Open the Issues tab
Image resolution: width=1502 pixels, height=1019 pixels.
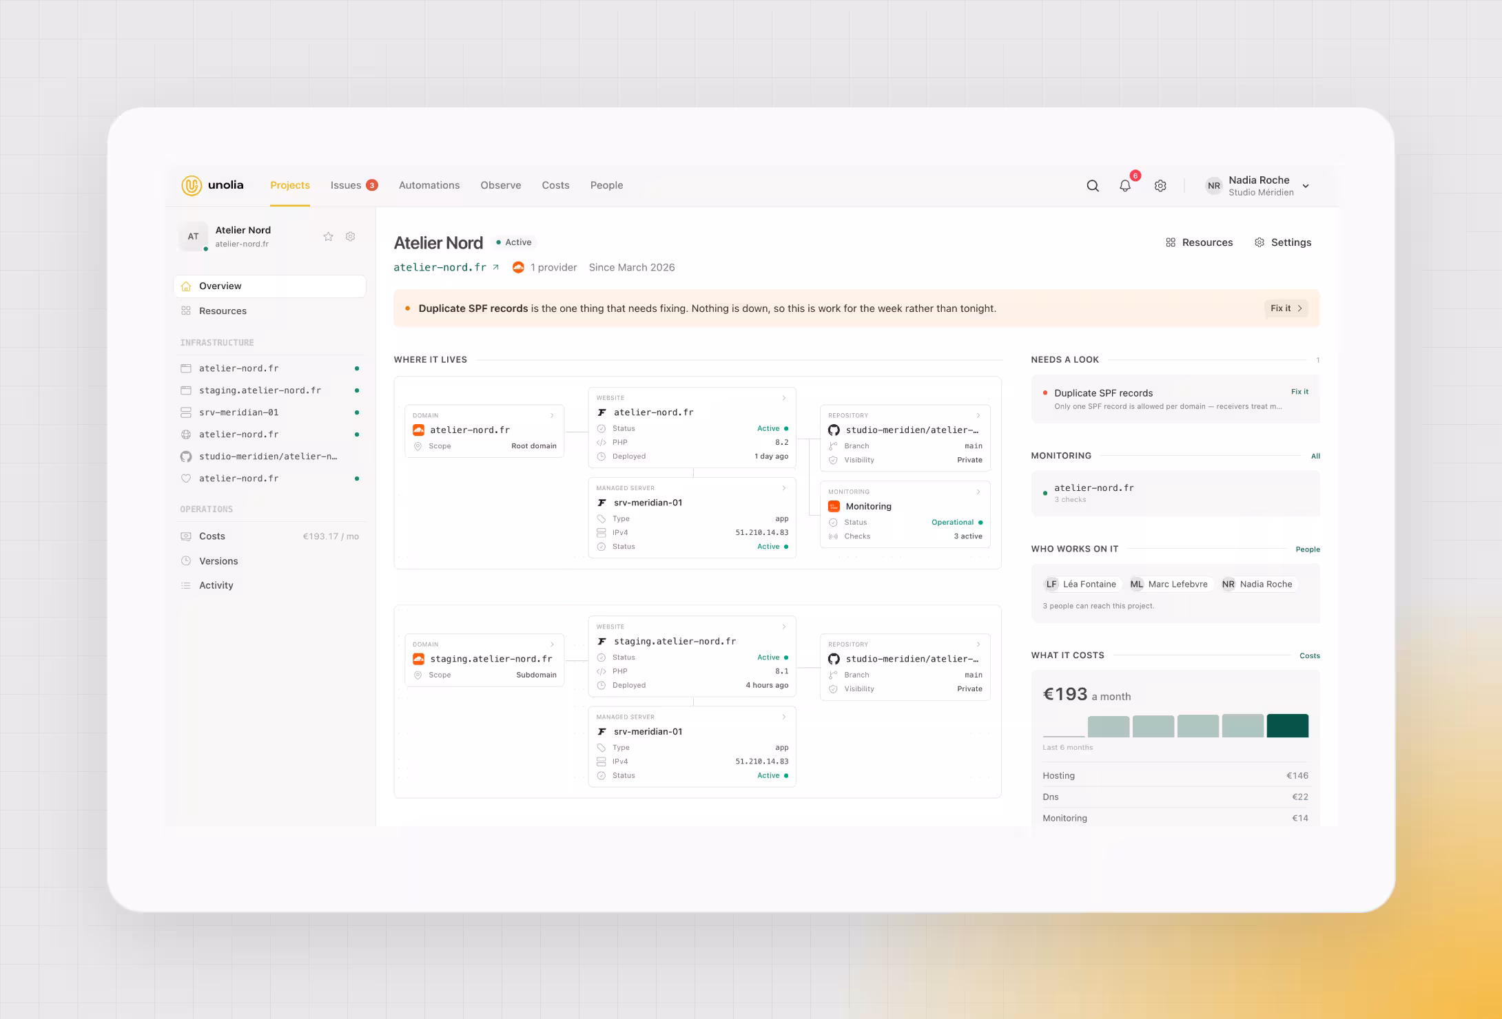[x=353, y=185]
